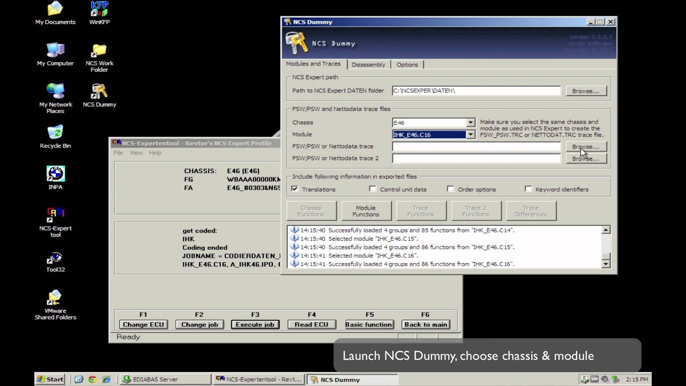Click Read ECU in NCS-Expertentool

[311, 324]
